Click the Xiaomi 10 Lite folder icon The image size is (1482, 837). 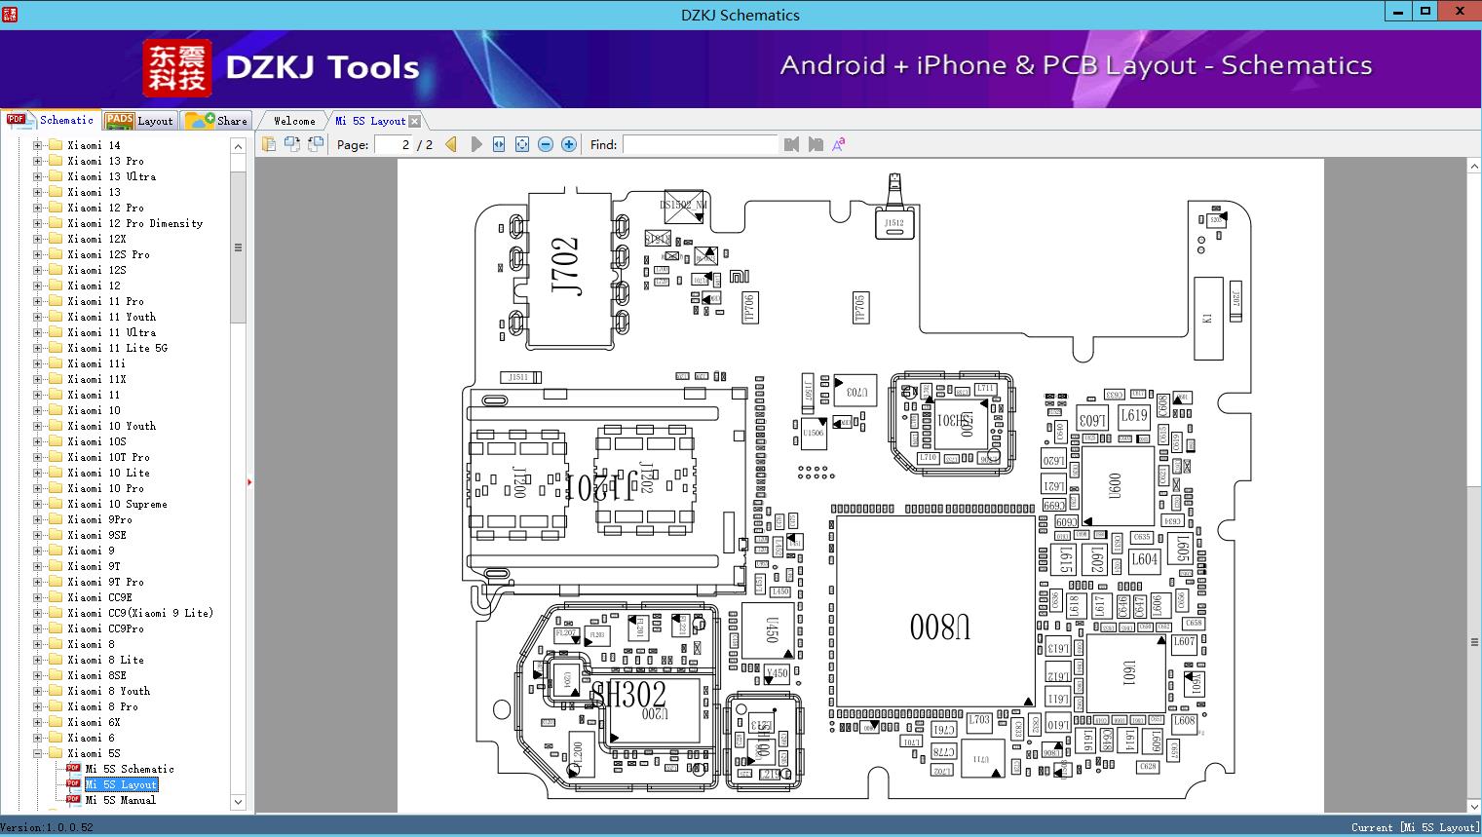pyautogui.click(x=56, y=473)
